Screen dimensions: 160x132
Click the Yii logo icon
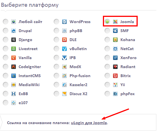coord(115,85)
